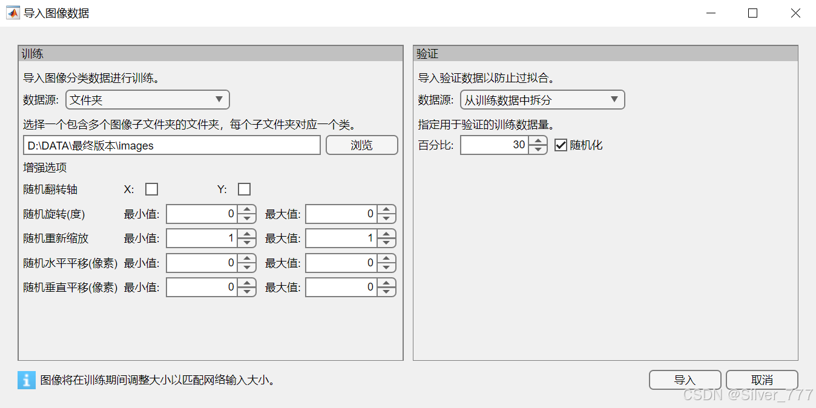Click the 增强选项 label

pos(45,168)
